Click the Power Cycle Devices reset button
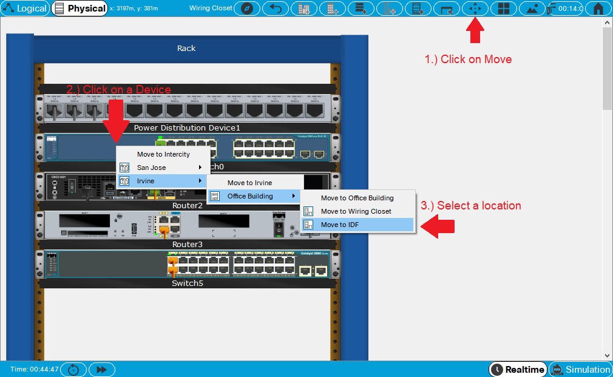Viewport: 613px width, 377px height. click(x=73, y=369)
